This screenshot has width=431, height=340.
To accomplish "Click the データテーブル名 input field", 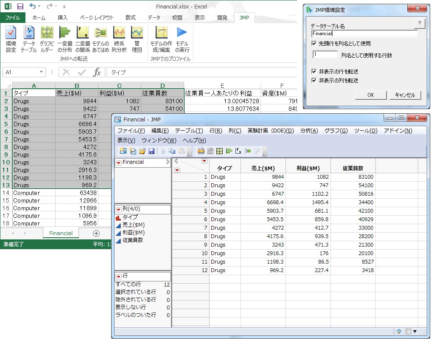I will pos(364,34).
